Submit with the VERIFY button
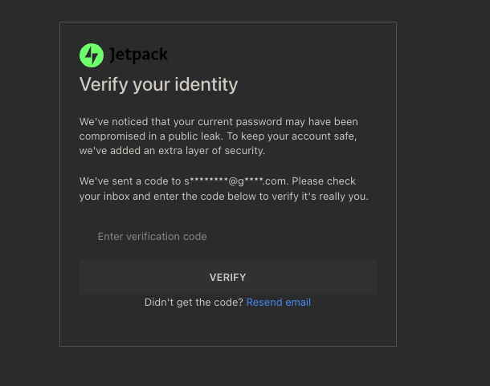 point(228,278)
